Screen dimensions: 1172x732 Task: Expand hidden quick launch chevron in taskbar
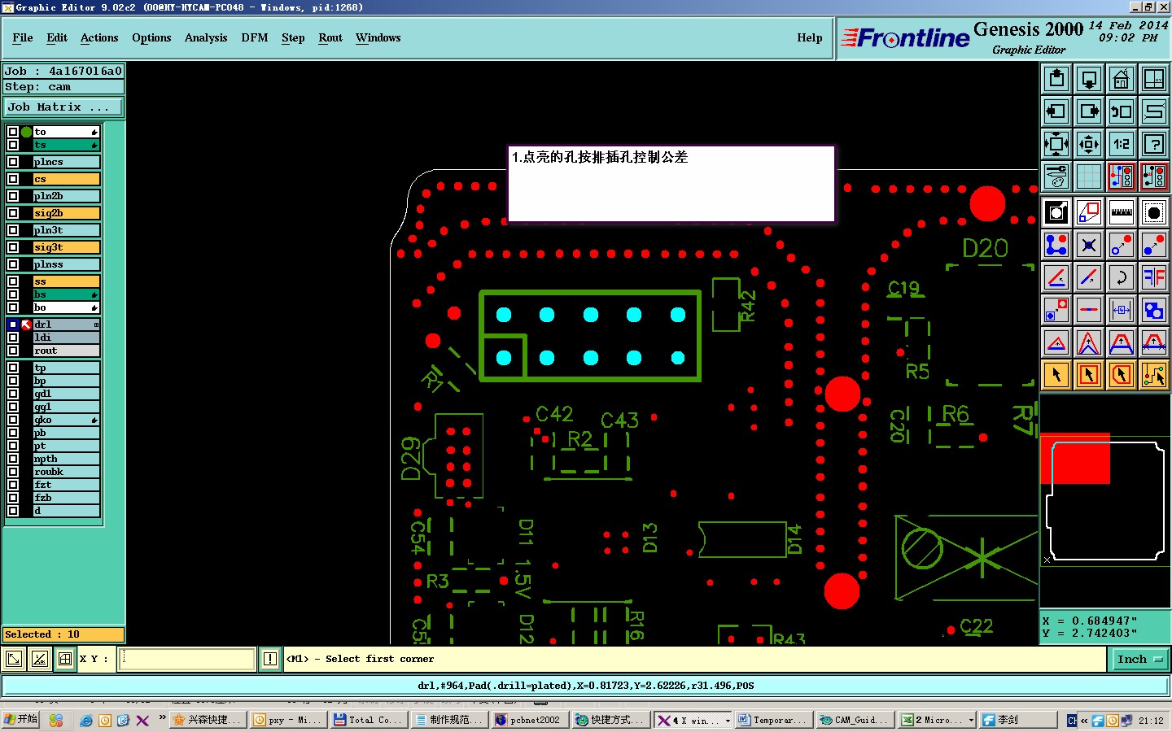(x=162, y=718)
